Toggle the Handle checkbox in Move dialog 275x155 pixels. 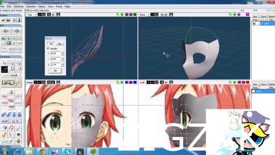point(48,48)
